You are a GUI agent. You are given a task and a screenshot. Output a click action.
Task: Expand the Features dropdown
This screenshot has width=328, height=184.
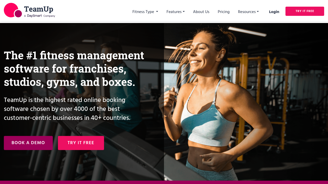(x=176, y=12)
